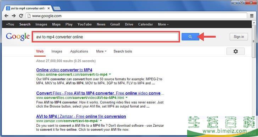Click the address bar showing www.google.com
The image size is (258, 137).
136,16
